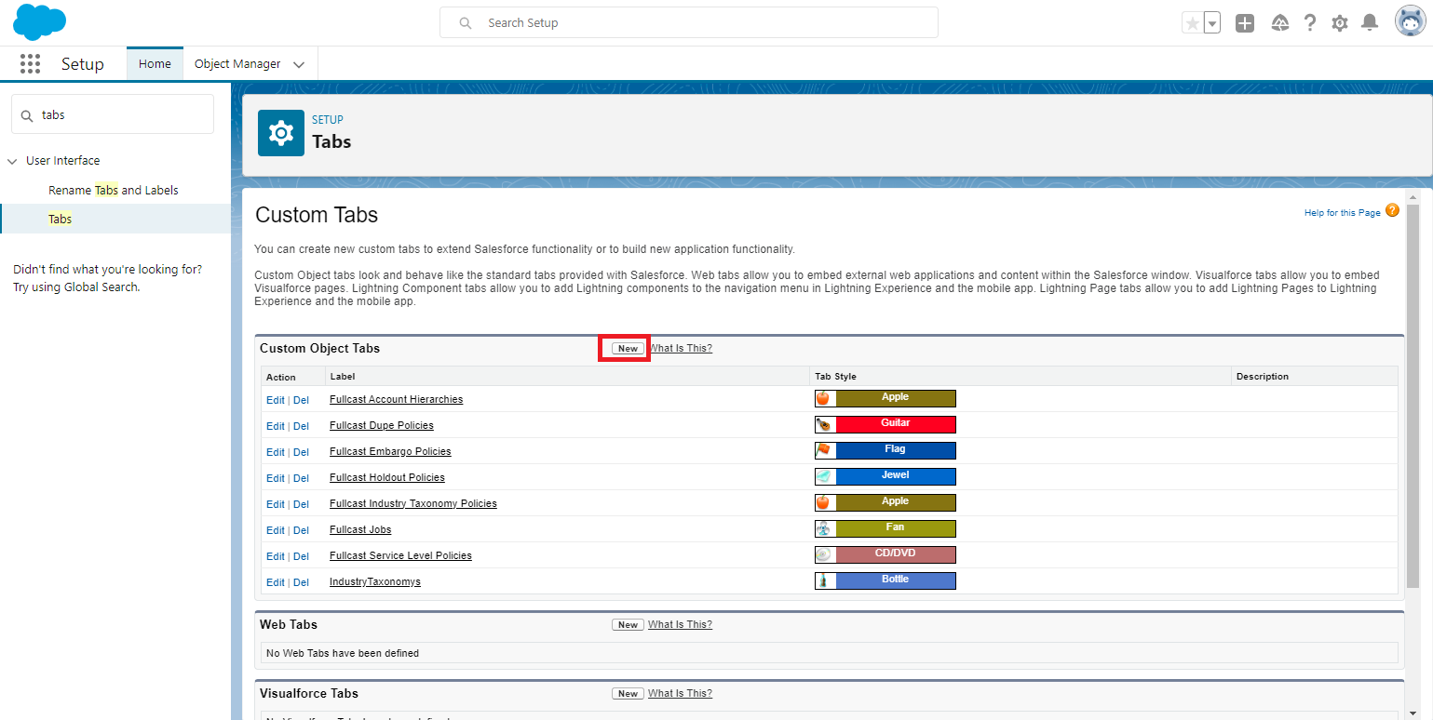Screen dimensions: 1433x720
Task: Click the Fan icon in Fullcast Jobs row
Action: 823,528
